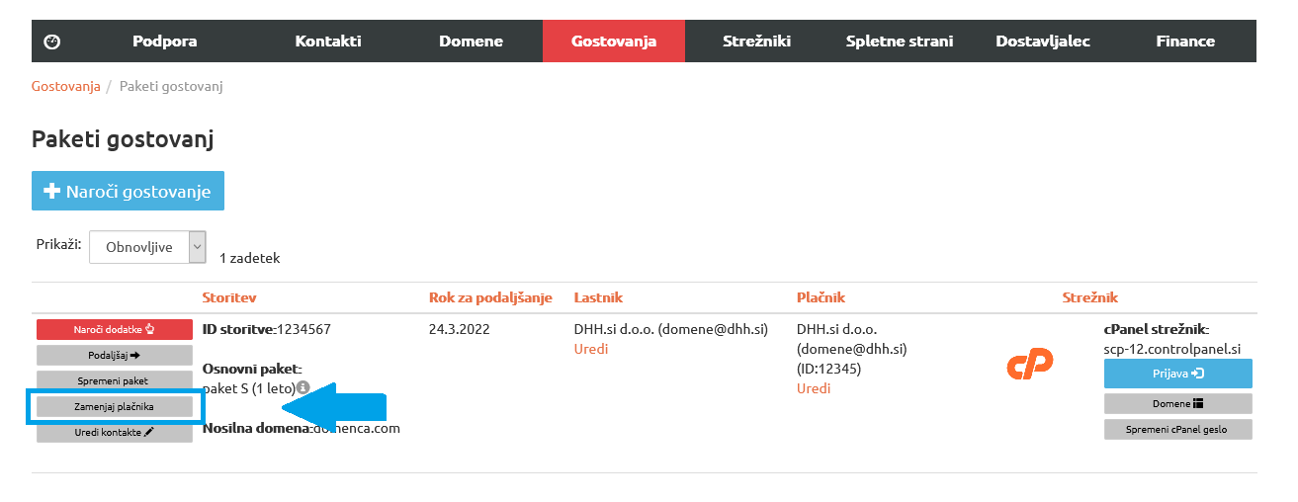Viewport: 1298px width, 502px height.
Task: Click the Naroči gostovanje button
Action: click(128, 191)
